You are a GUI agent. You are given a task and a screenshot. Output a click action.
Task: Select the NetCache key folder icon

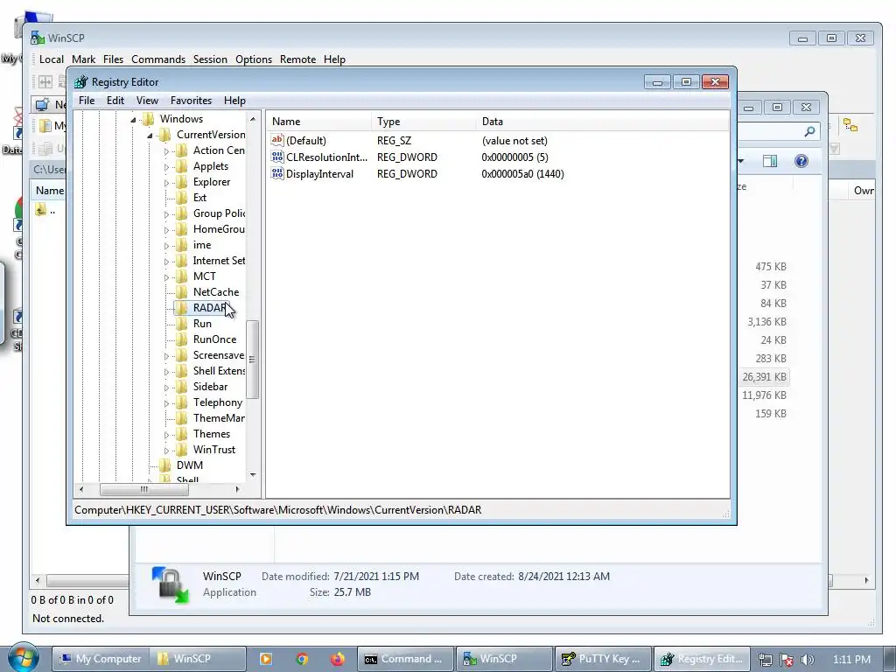tap(181, 292)
